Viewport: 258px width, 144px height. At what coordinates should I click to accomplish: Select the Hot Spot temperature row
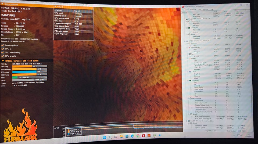[217, 52]
